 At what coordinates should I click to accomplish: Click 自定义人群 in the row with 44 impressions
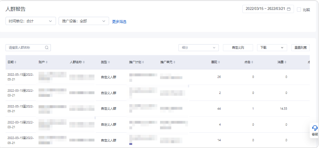[109, 109]
